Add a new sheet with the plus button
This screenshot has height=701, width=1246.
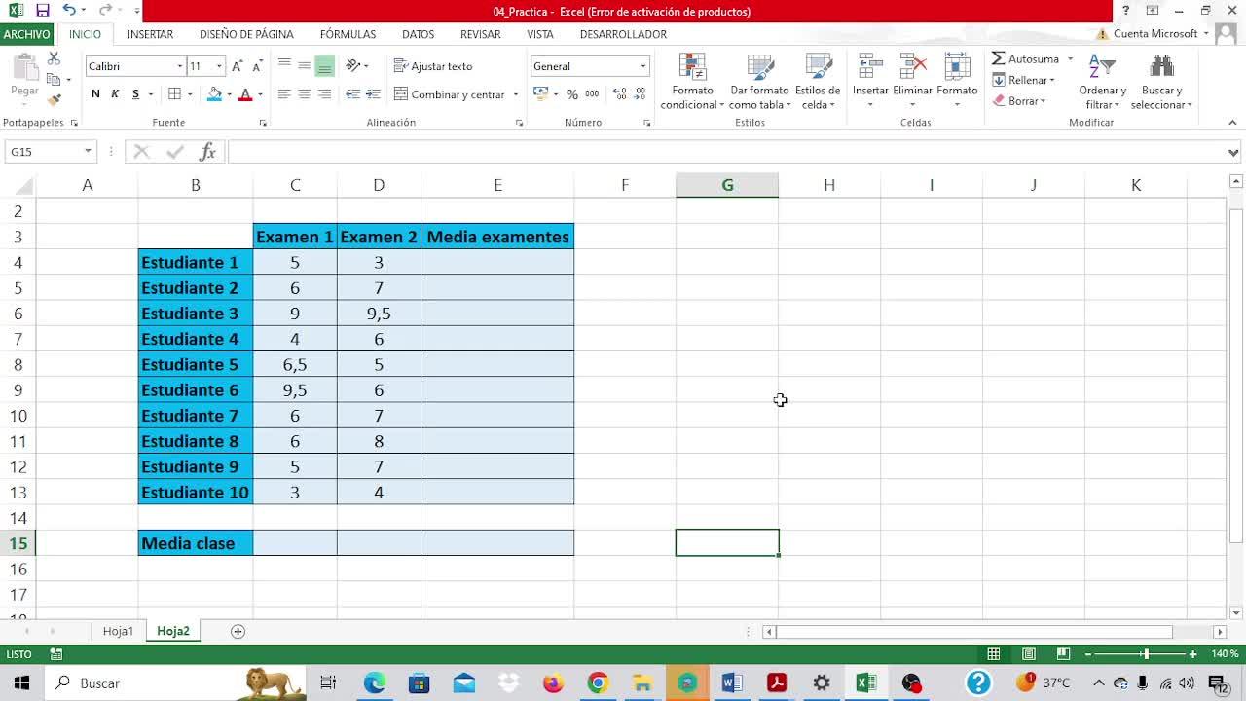(x=238, y=631)
